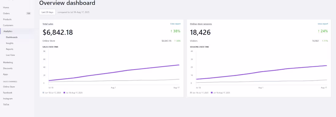The image size is (336, 117).
Task: Click the gray line in sales chart
Action: (x=114, y=81)
